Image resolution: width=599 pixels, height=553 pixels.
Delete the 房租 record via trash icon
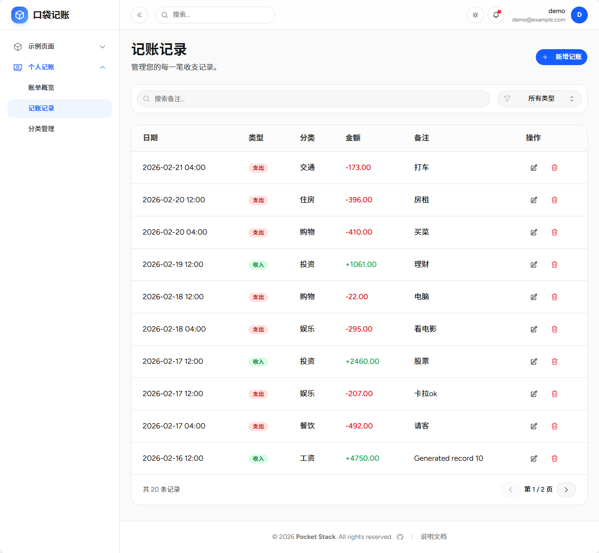point(554,200)
